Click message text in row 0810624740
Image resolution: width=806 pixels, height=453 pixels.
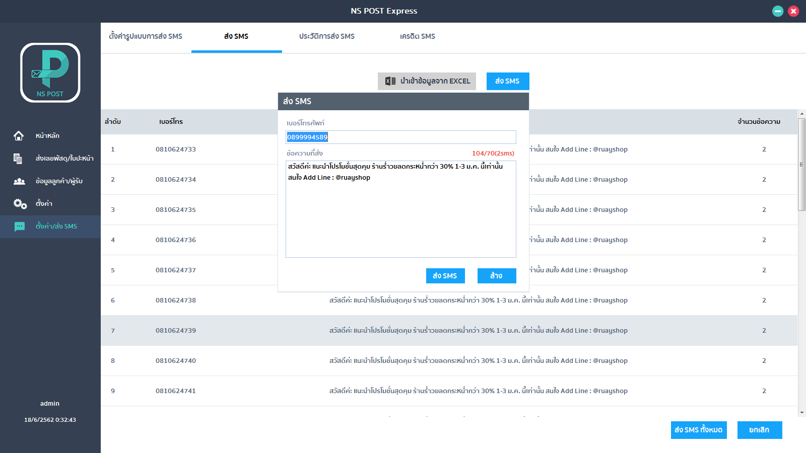[x=479, y=360]
